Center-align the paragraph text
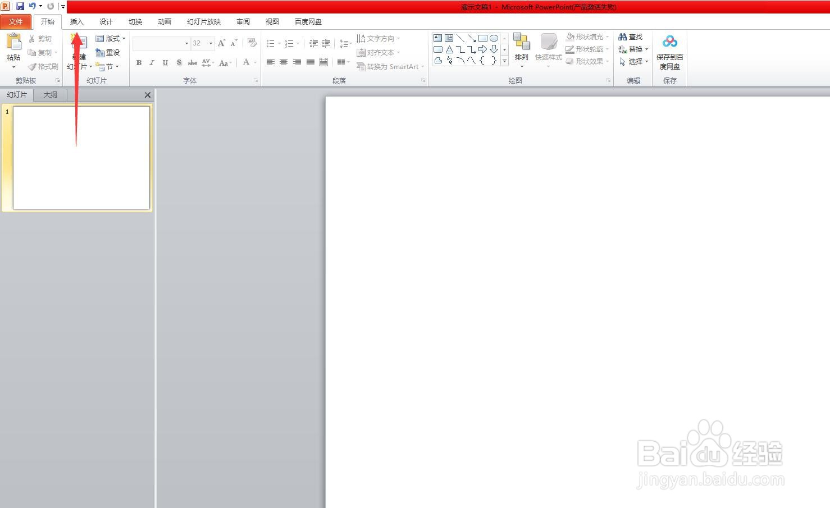Screen dimensions: 830x508 pyautogui.click(x=284, y=62)
